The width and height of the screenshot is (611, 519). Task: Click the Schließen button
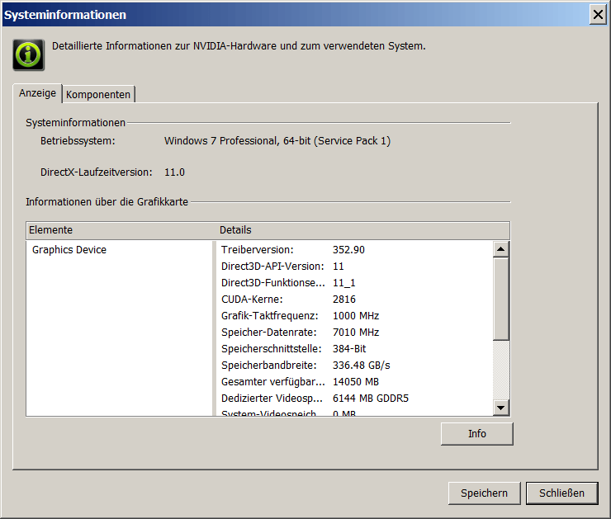click(561, 493)
